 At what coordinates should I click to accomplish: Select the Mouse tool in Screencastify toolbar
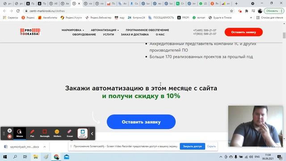click(x=20, y=133)
